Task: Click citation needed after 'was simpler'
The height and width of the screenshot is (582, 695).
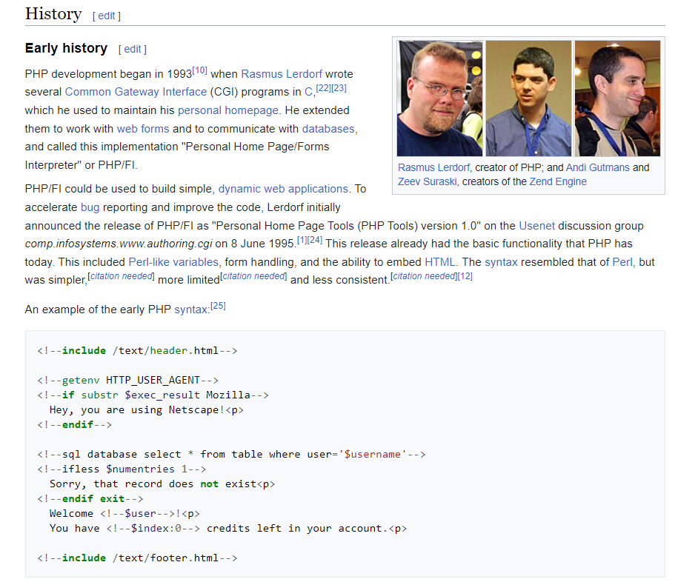Action: tap(121, 276)
